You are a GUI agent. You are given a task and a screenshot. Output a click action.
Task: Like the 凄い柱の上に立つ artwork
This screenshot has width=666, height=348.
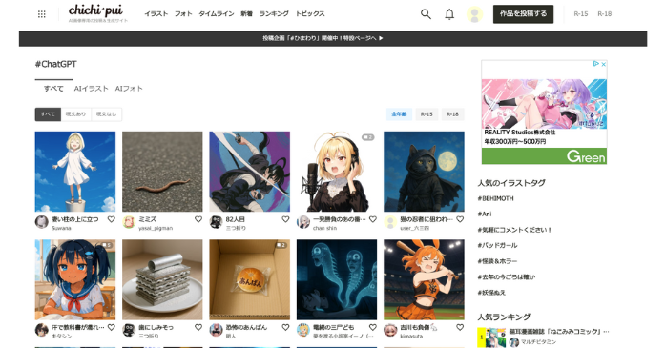(x=111, y=219)
